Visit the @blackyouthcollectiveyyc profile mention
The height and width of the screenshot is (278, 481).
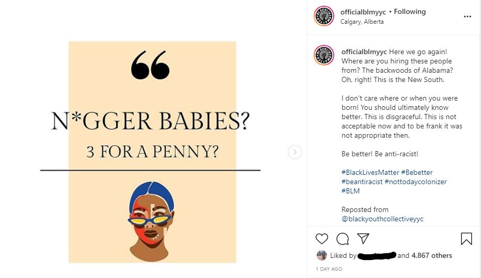pyautogui.click(x=382, y=219)
